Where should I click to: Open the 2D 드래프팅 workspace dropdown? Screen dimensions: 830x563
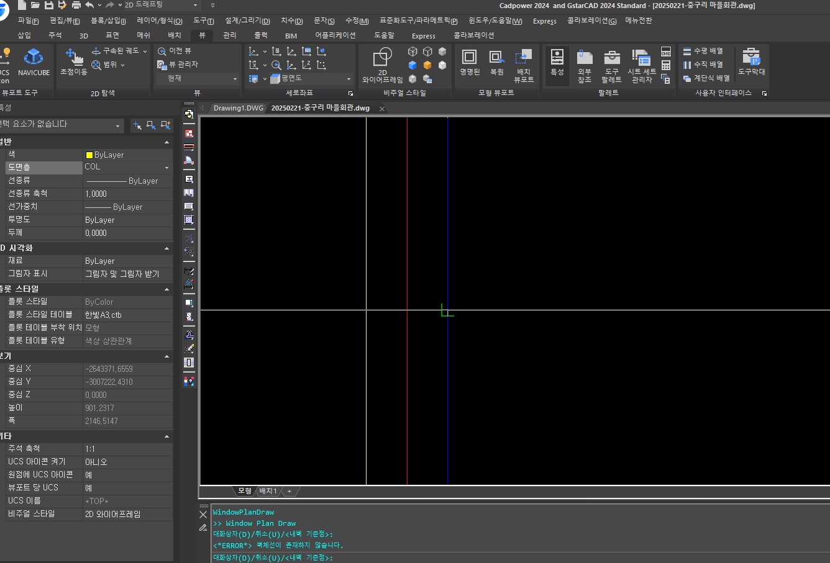pyautogui.click(x=162, y=5)
